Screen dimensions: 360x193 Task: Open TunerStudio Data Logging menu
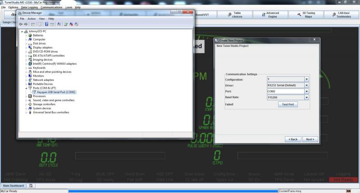[29, 7]
